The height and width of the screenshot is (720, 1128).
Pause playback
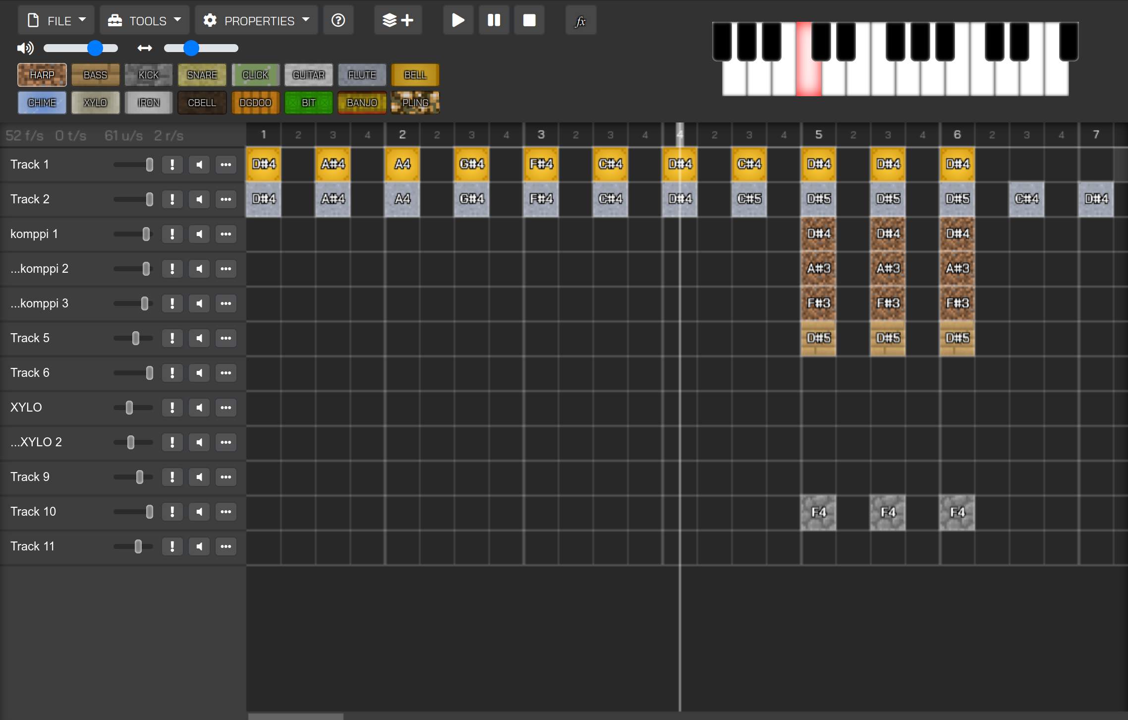(x=494, y=20)
